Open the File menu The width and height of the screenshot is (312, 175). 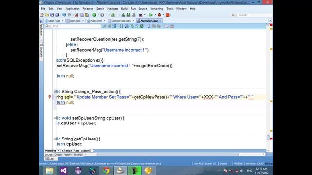click(x=43, y=9)
